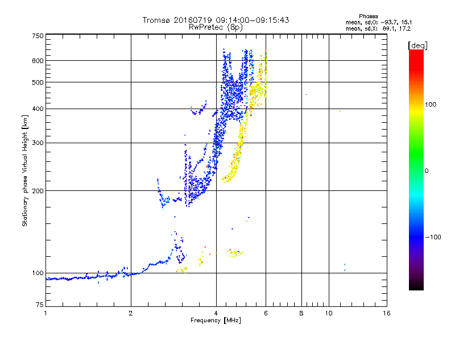This screenshot has width=455, height=341.
Task: Click the x-axis label '16'
Action: [387, 313]
